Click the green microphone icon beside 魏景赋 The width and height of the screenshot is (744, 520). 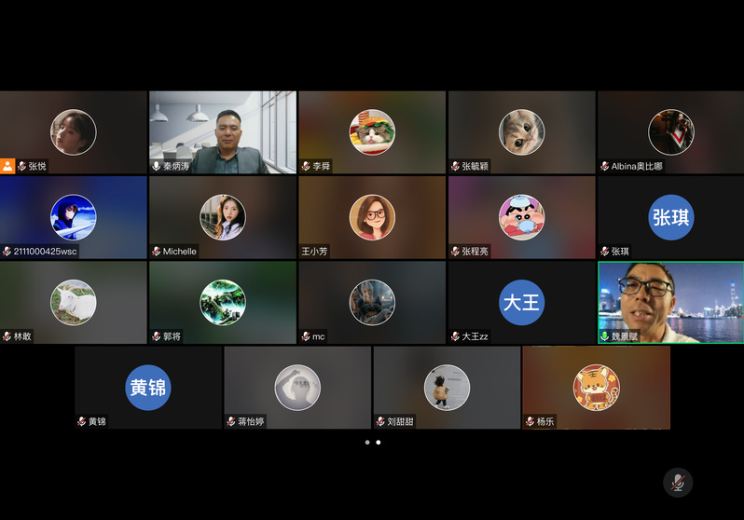pyautogui.click(x=604, y=335)
